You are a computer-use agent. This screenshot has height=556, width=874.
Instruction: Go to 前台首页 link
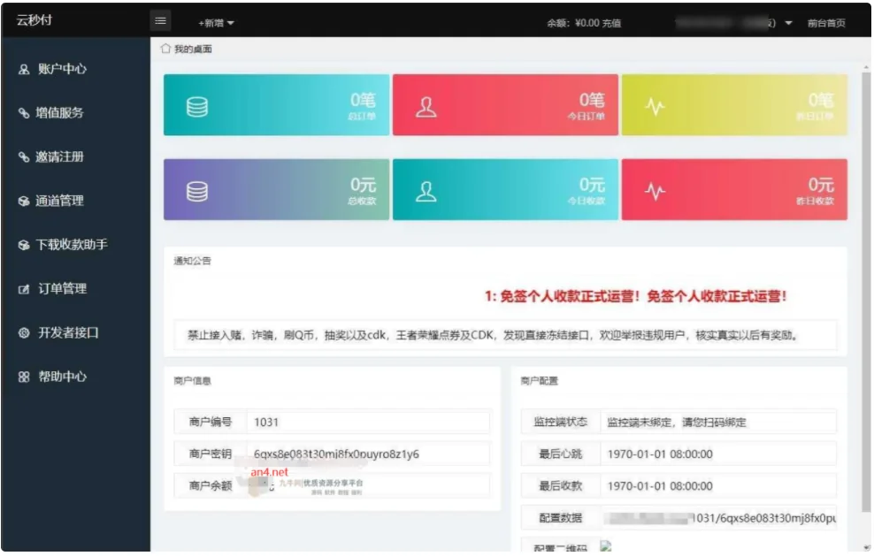826,24
